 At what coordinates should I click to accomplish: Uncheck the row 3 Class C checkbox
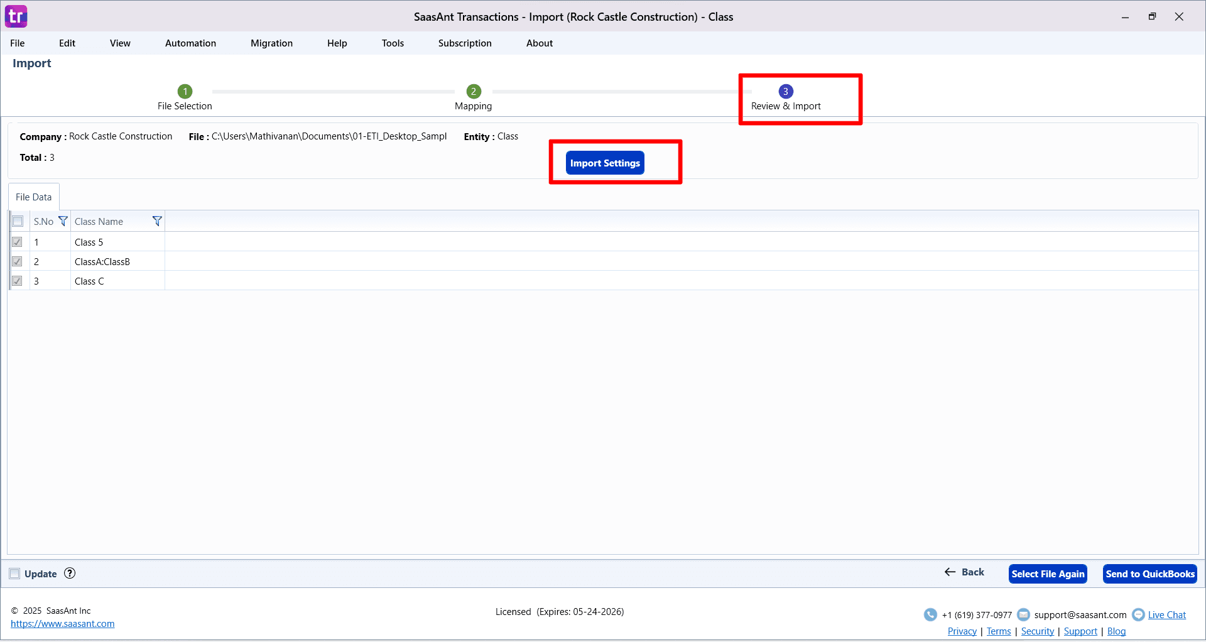17,281
